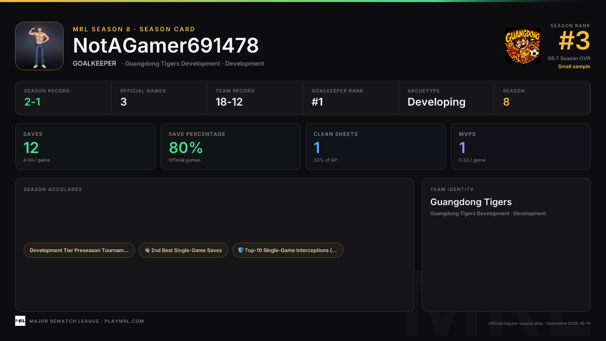Click the 33% of GP text
This screenshot has width=606, height=341.
[325, 160]
